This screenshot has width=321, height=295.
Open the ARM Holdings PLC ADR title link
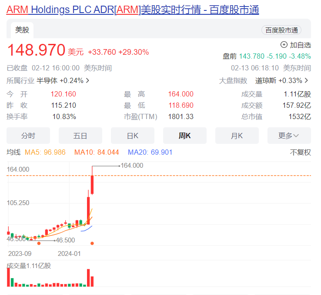pos(133,10)
